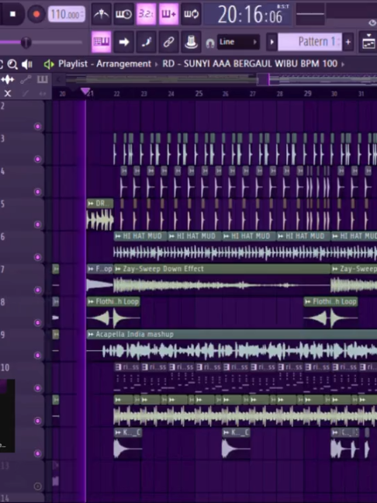Open the Pattern 1 selector

(310, 42)
